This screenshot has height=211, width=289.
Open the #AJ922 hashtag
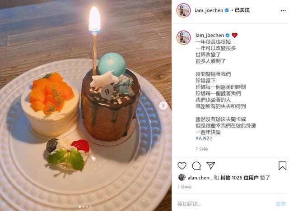click(204, 138)
